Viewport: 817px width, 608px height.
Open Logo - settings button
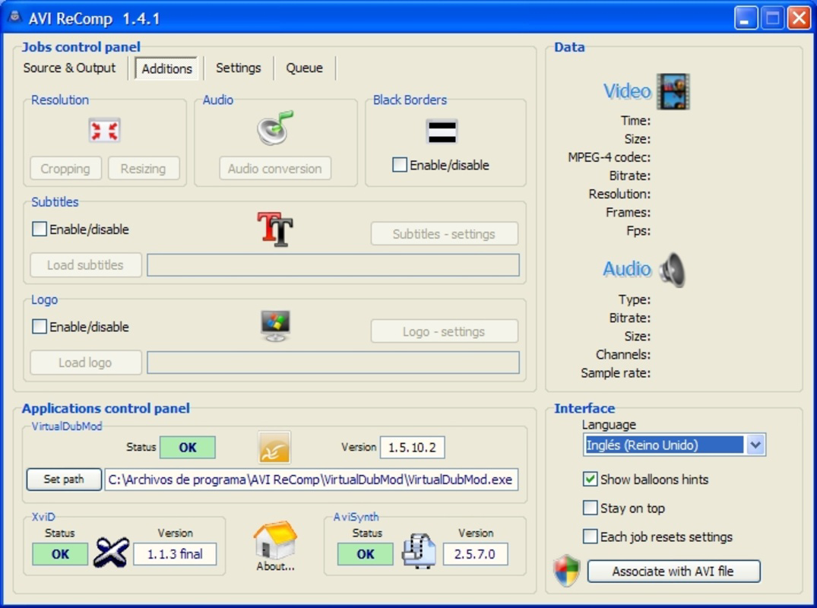[445, 331]
